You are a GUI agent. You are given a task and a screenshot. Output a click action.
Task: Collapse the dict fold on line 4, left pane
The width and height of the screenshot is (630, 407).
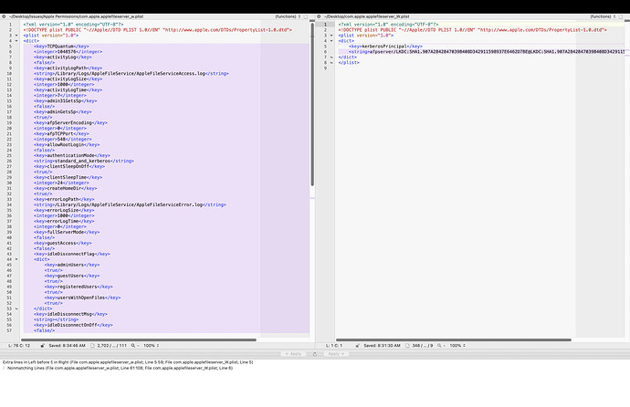[16, 41]
